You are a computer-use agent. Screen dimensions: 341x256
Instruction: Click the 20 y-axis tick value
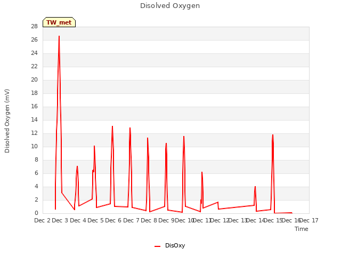click(x=34, y=79)
